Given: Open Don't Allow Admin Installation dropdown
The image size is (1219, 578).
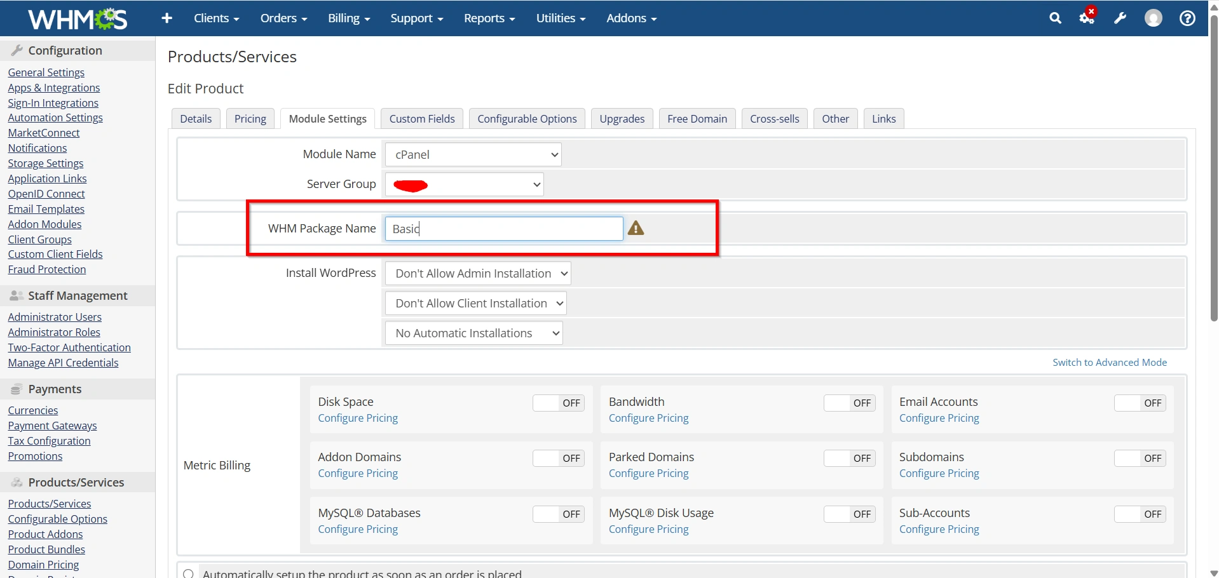Looking at the screenshot, I should (478, 273).
